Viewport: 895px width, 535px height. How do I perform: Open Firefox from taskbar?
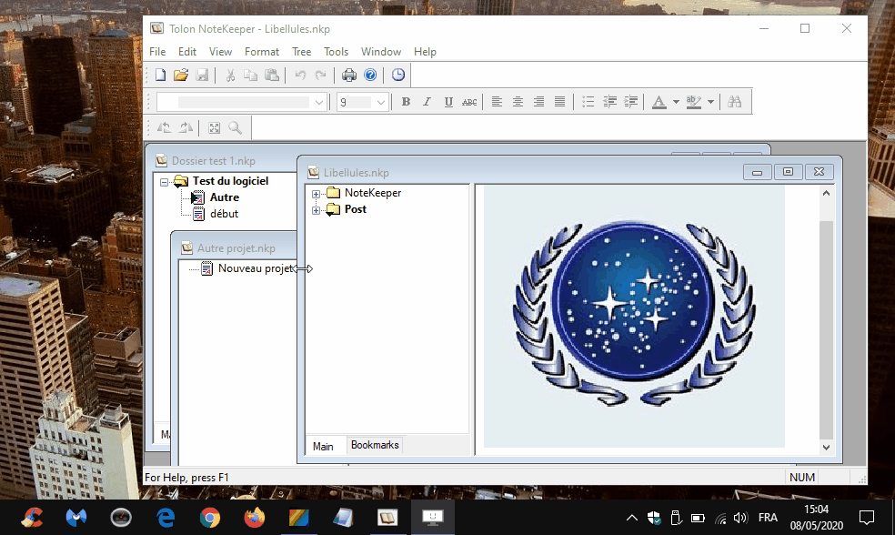point(255,518)
